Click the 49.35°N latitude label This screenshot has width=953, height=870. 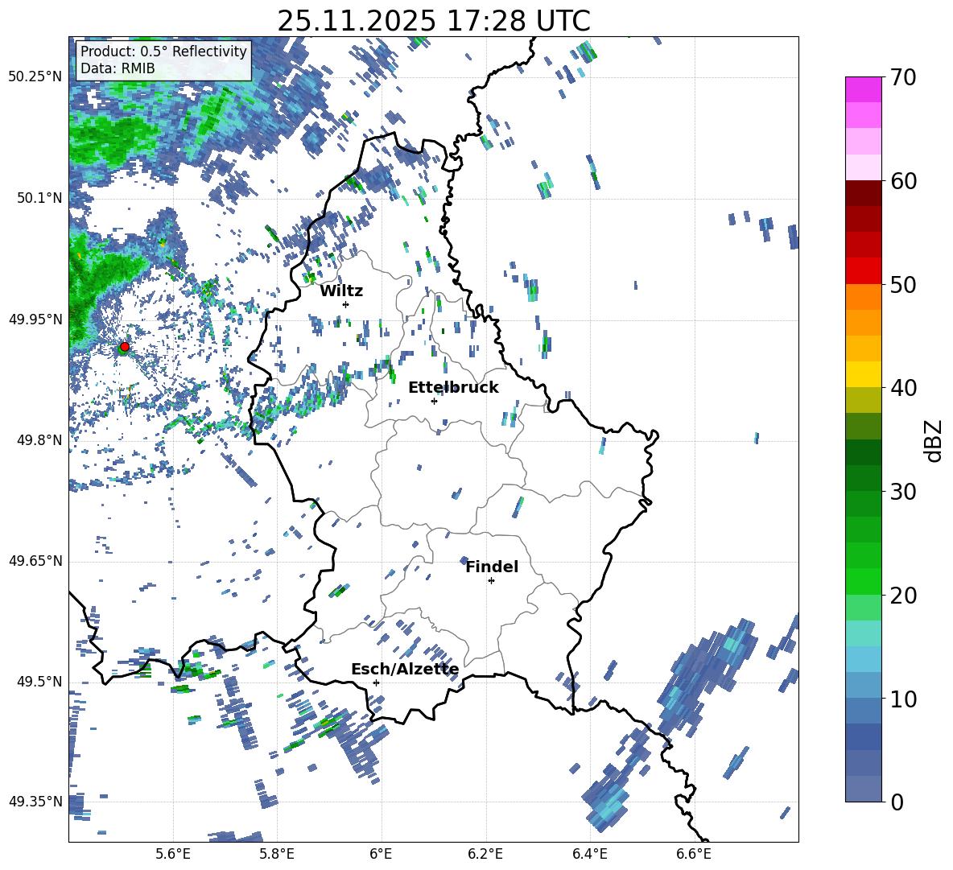click(35, 802)
